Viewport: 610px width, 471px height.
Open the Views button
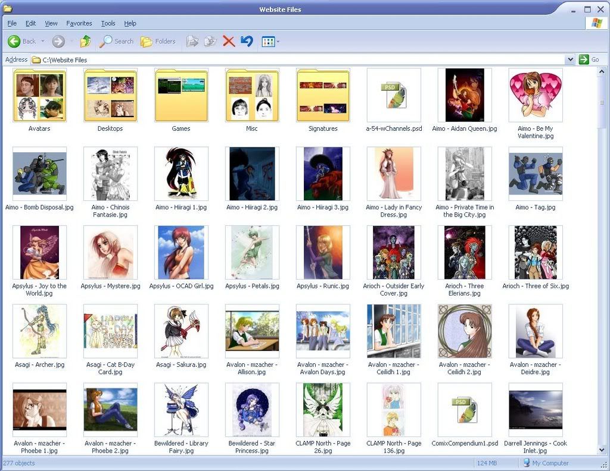point(269,42)
